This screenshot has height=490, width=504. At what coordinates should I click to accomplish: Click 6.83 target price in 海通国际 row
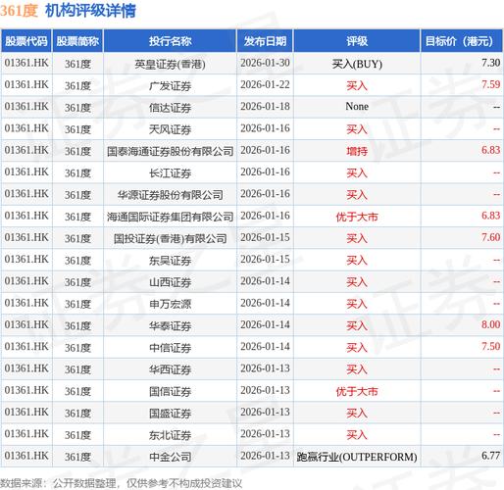click(490, 216)
